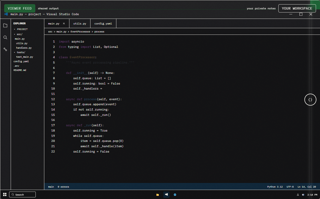Viewport: 320px width, 199px height.
Task: Select Python 3.12 interpreter in status bar
Action: coord(275,187)
